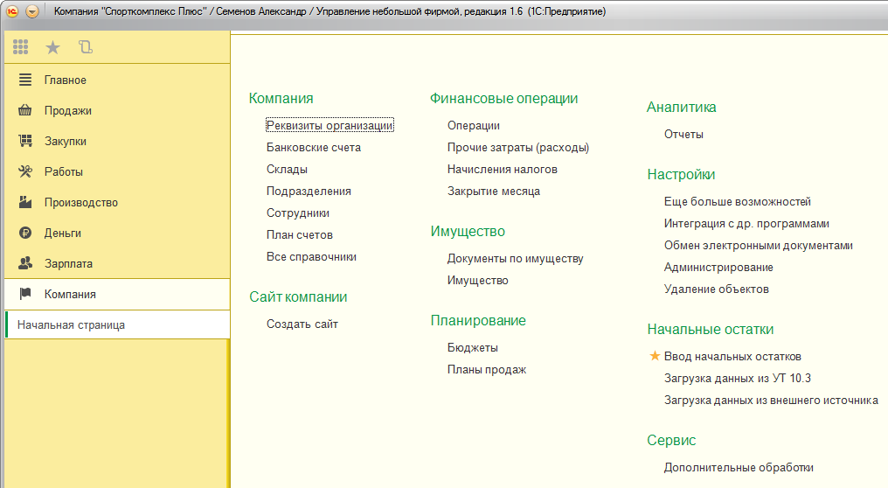Open Дополнительные обработки link
The width and height of the screenshot is (888, 488).
[x=739, y=468]
